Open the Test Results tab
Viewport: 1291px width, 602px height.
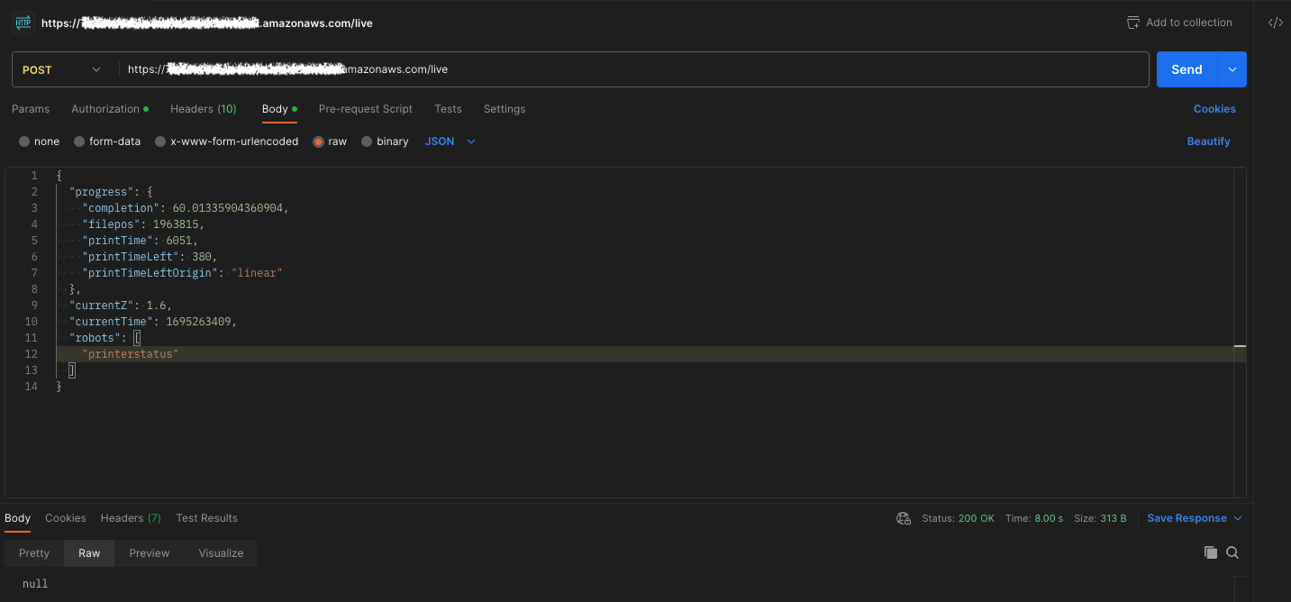pos(206,518)
